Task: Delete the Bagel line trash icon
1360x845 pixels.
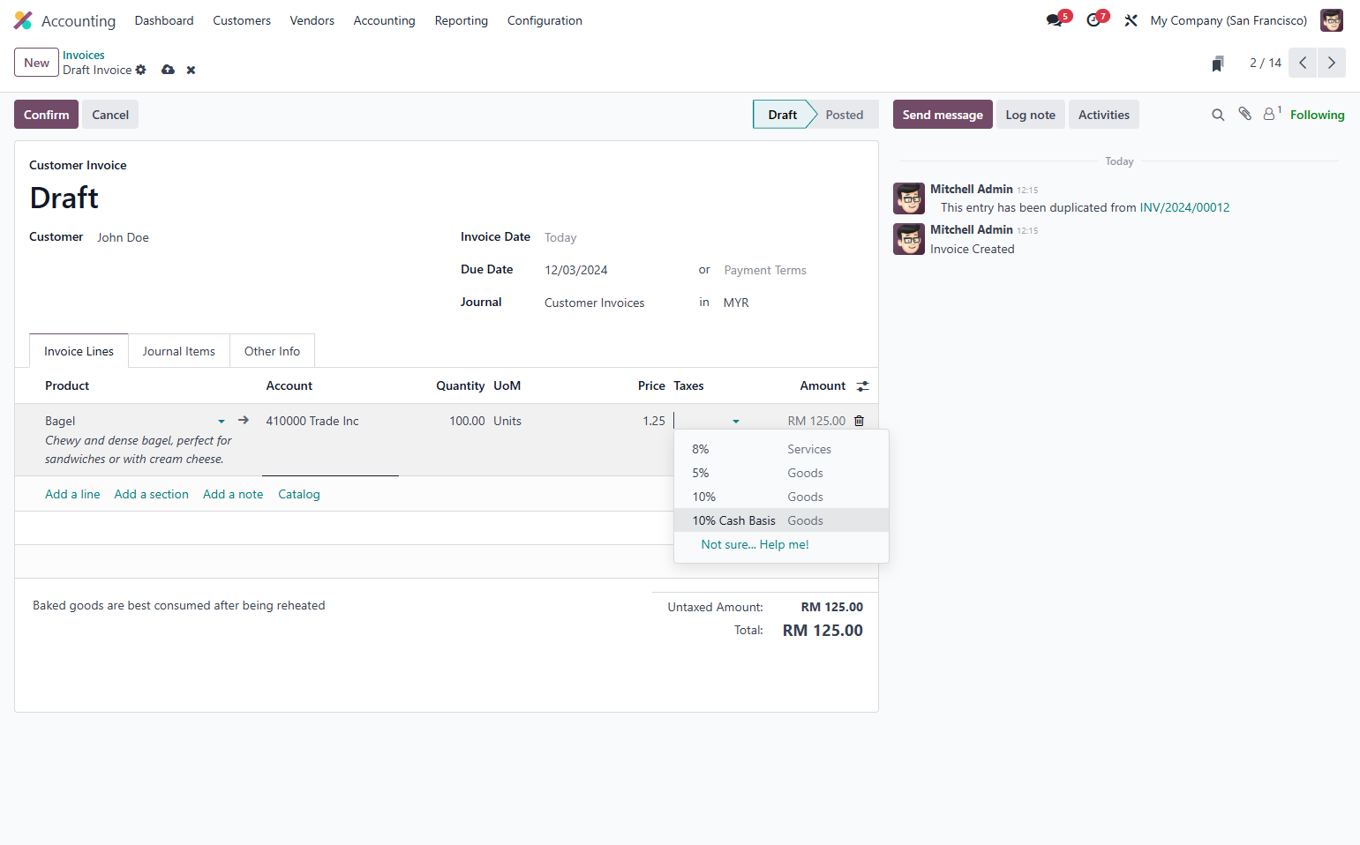Action: point(860,421)
